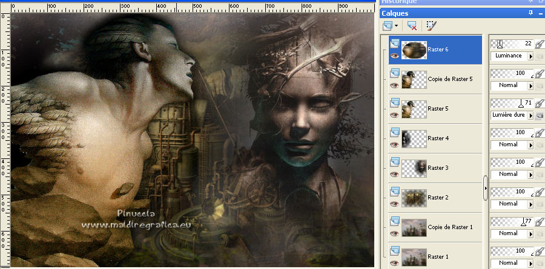This screenshot has width=545, height=269.
Task: Select the bottom layer name Raster 1
Action: point(438,257)
